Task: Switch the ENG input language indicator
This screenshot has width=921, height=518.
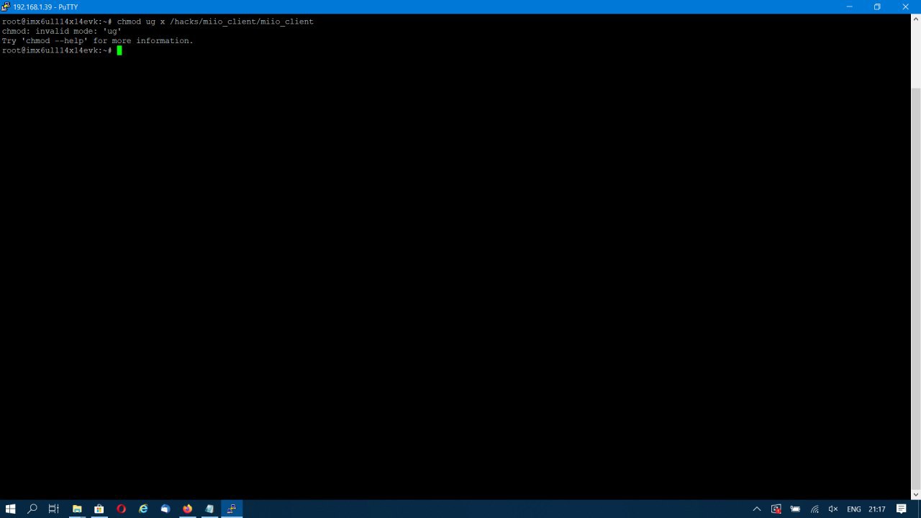Action: pyautogui.click(x=854, y=509)
